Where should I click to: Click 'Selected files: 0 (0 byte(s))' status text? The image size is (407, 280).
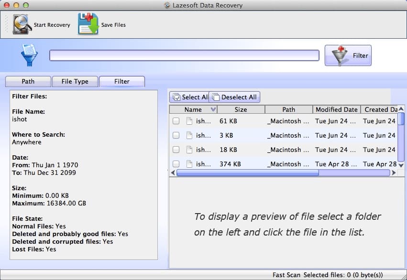343,275
